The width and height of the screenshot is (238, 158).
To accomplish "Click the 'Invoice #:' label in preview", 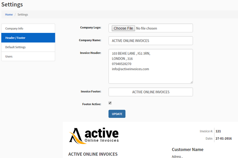I will (x=206, y=131).
